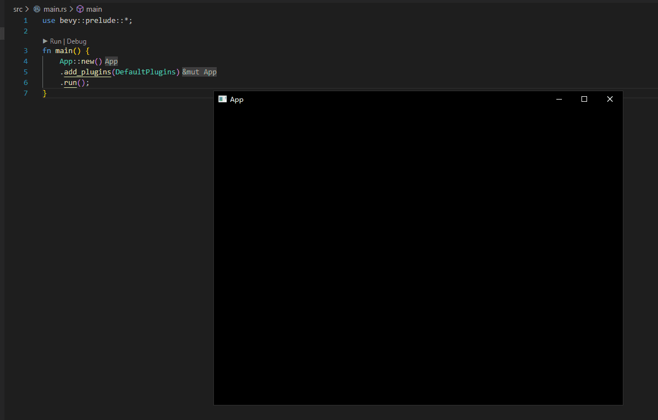Expand the main symbol breadcrumb
This screenshot has width=658, height=420.
(94, 10)
